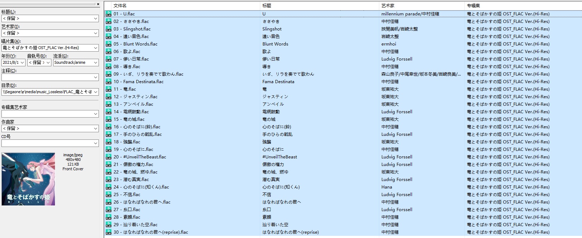Select file row 23 - 潜む真実.flac

(343, 180)
